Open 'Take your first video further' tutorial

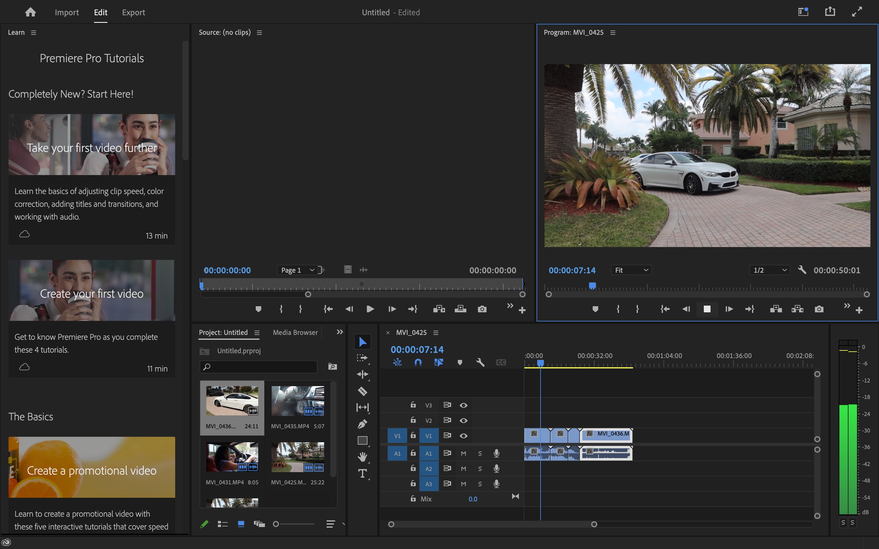[92, 179]
